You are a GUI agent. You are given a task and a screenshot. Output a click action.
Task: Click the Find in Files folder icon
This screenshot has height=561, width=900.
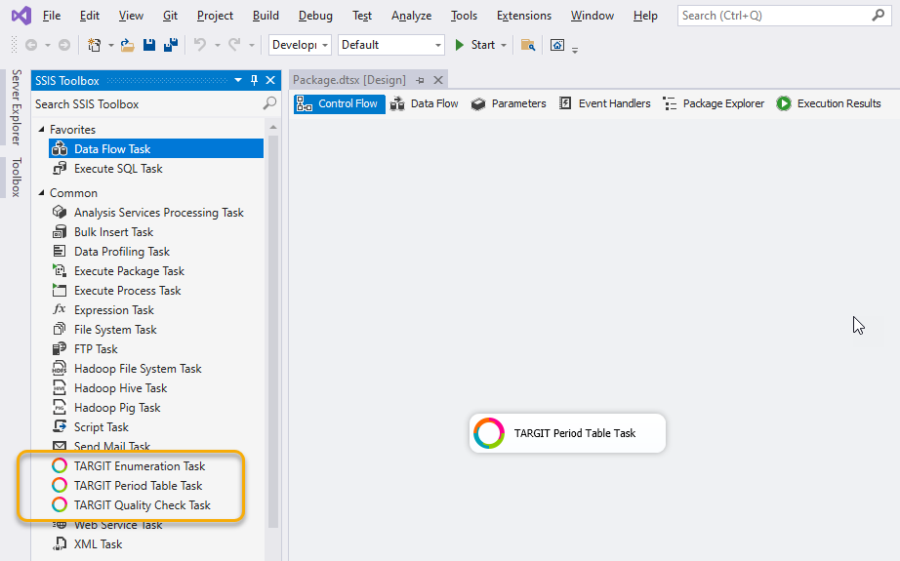pyautogui.click(x=528, y=45)
